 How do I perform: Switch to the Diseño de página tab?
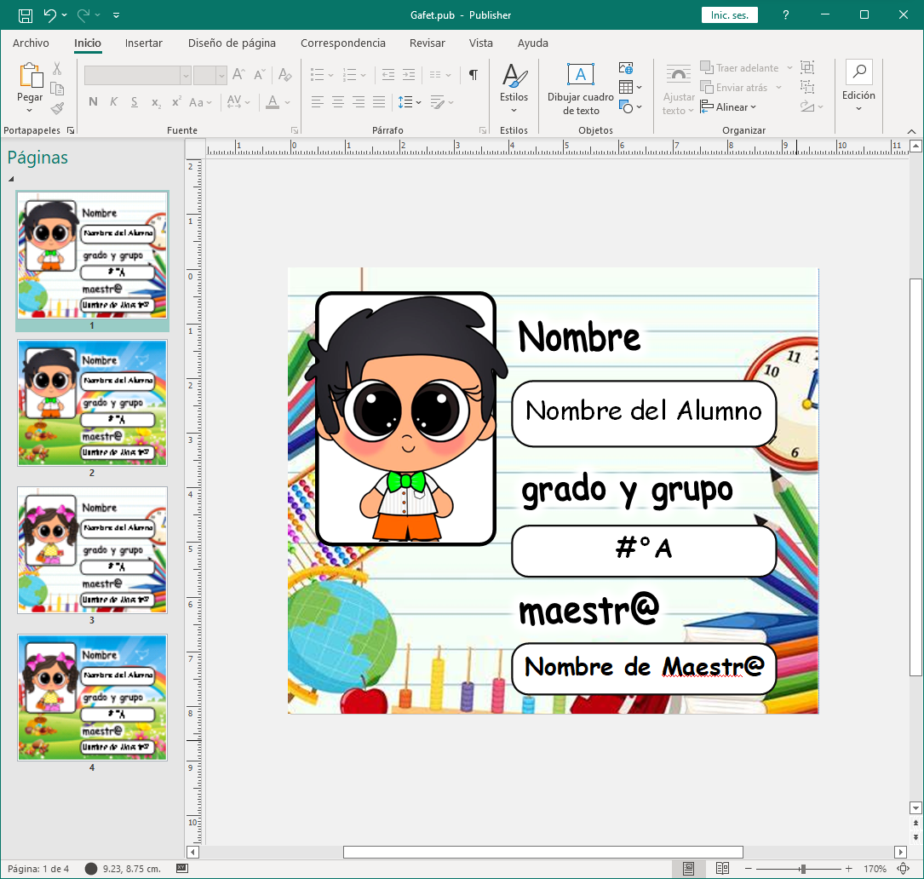click(x=232, y=43)
